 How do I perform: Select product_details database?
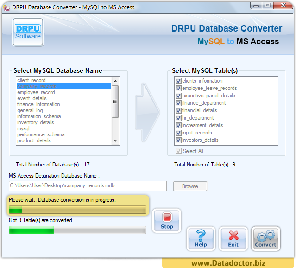click(64, 140)
